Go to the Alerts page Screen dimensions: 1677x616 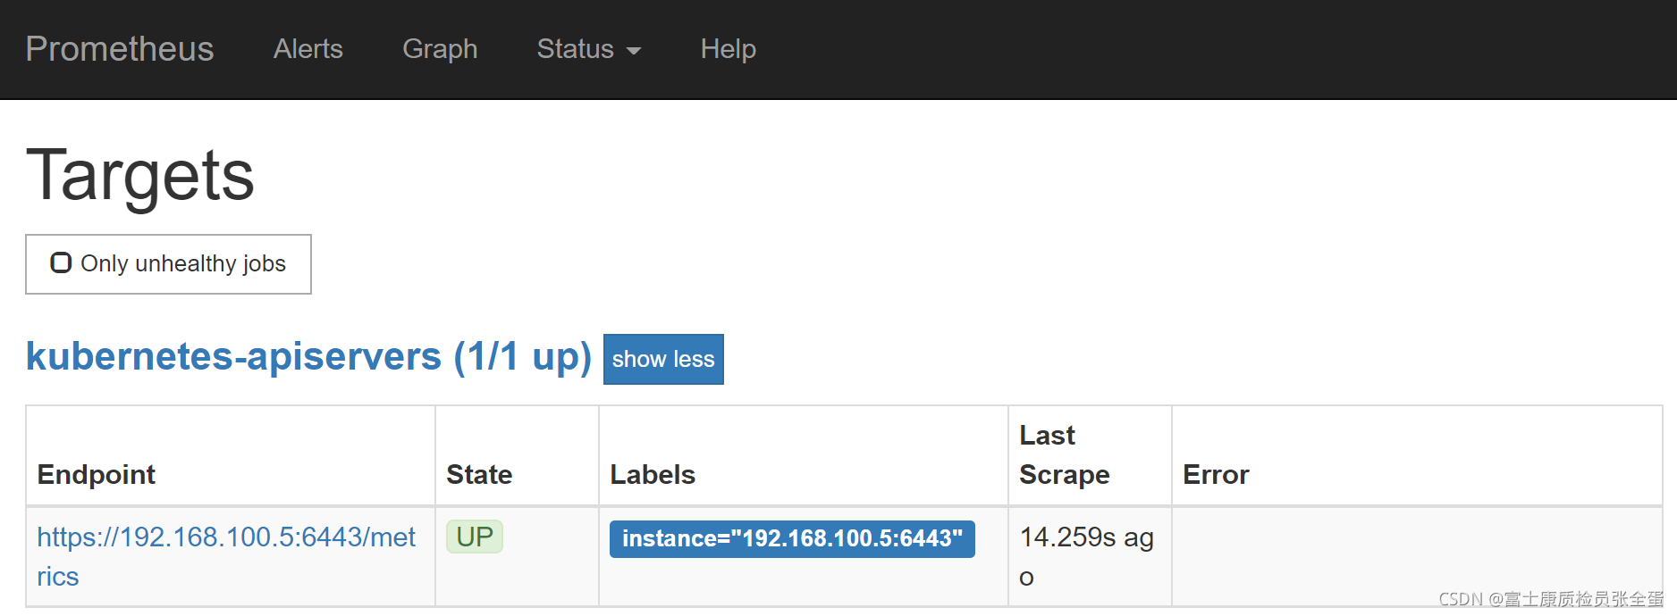tap(308, 49)
